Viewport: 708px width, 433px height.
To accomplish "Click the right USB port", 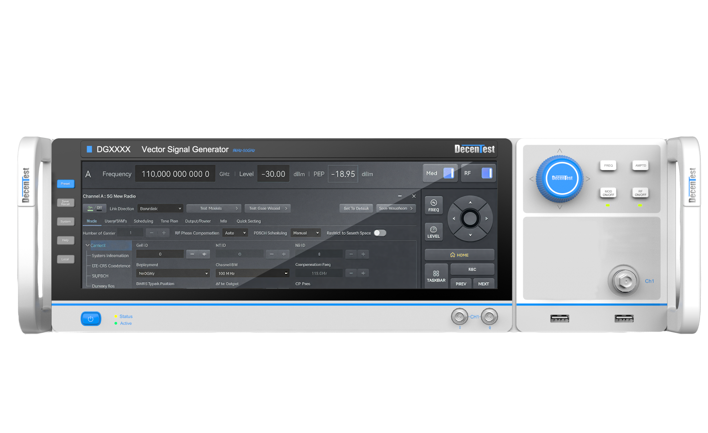I will [x=624, y=318].
